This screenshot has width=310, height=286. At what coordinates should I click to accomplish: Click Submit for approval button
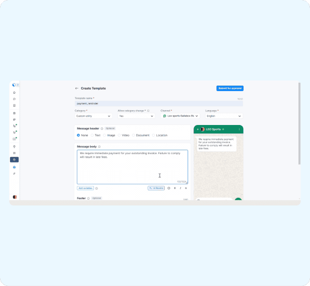coord(230,88)
